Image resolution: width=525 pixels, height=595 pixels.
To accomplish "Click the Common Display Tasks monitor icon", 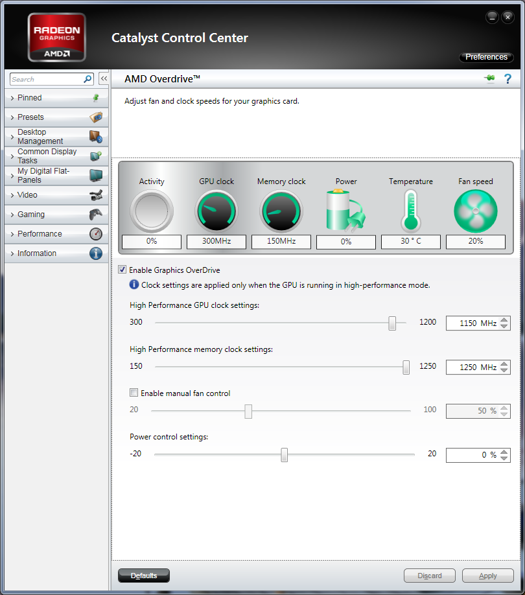I will tap(96, 156).
